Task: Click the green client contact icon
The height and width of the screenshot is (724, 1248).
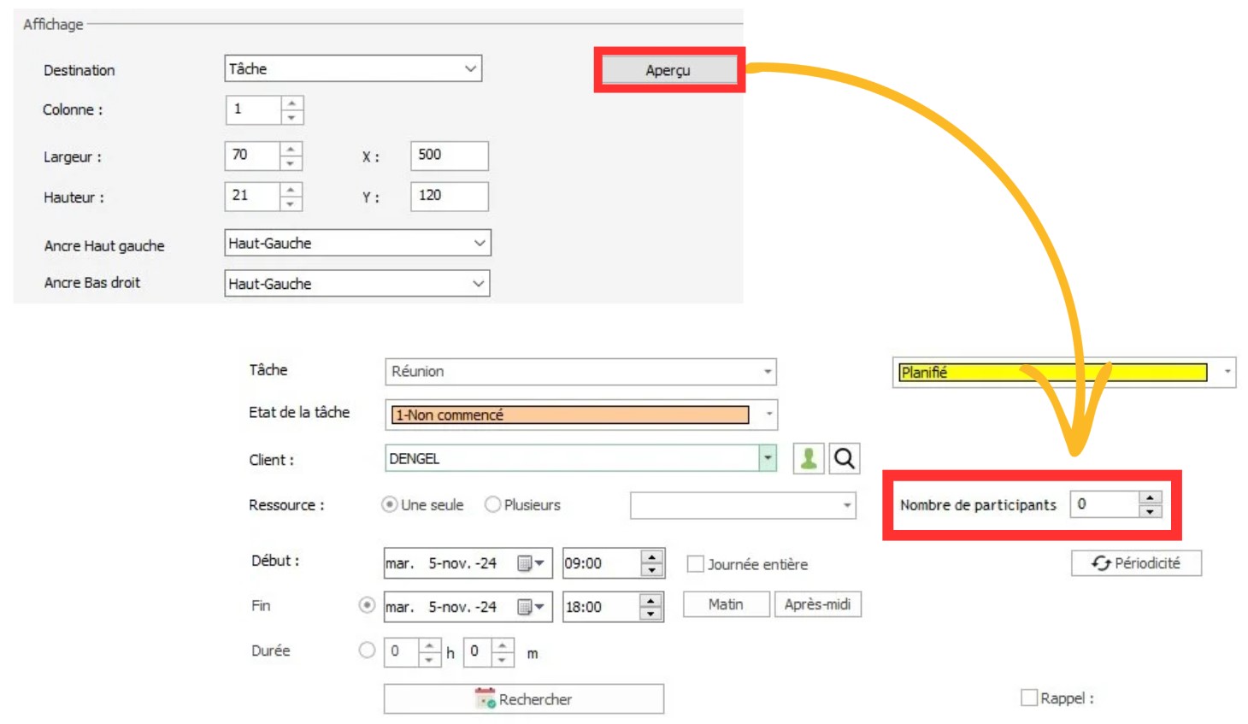Action: coord(809,458)
